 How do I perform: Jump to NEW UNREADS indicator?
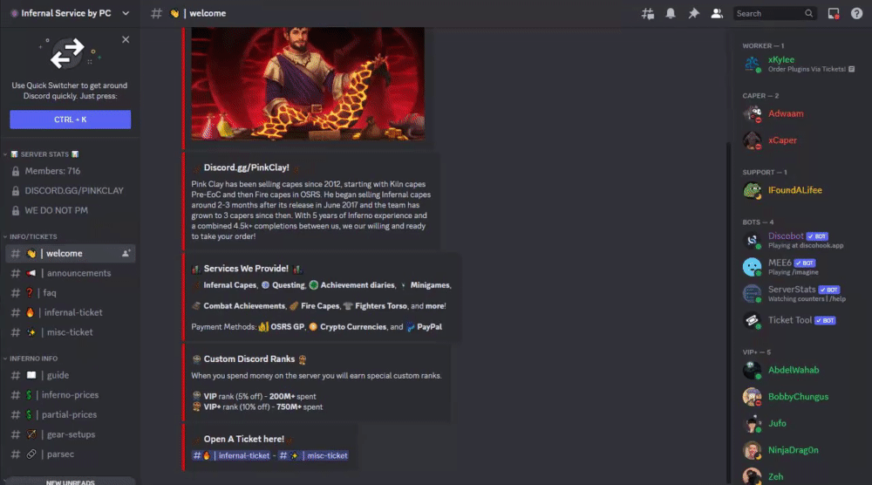(x=70, y=482)
